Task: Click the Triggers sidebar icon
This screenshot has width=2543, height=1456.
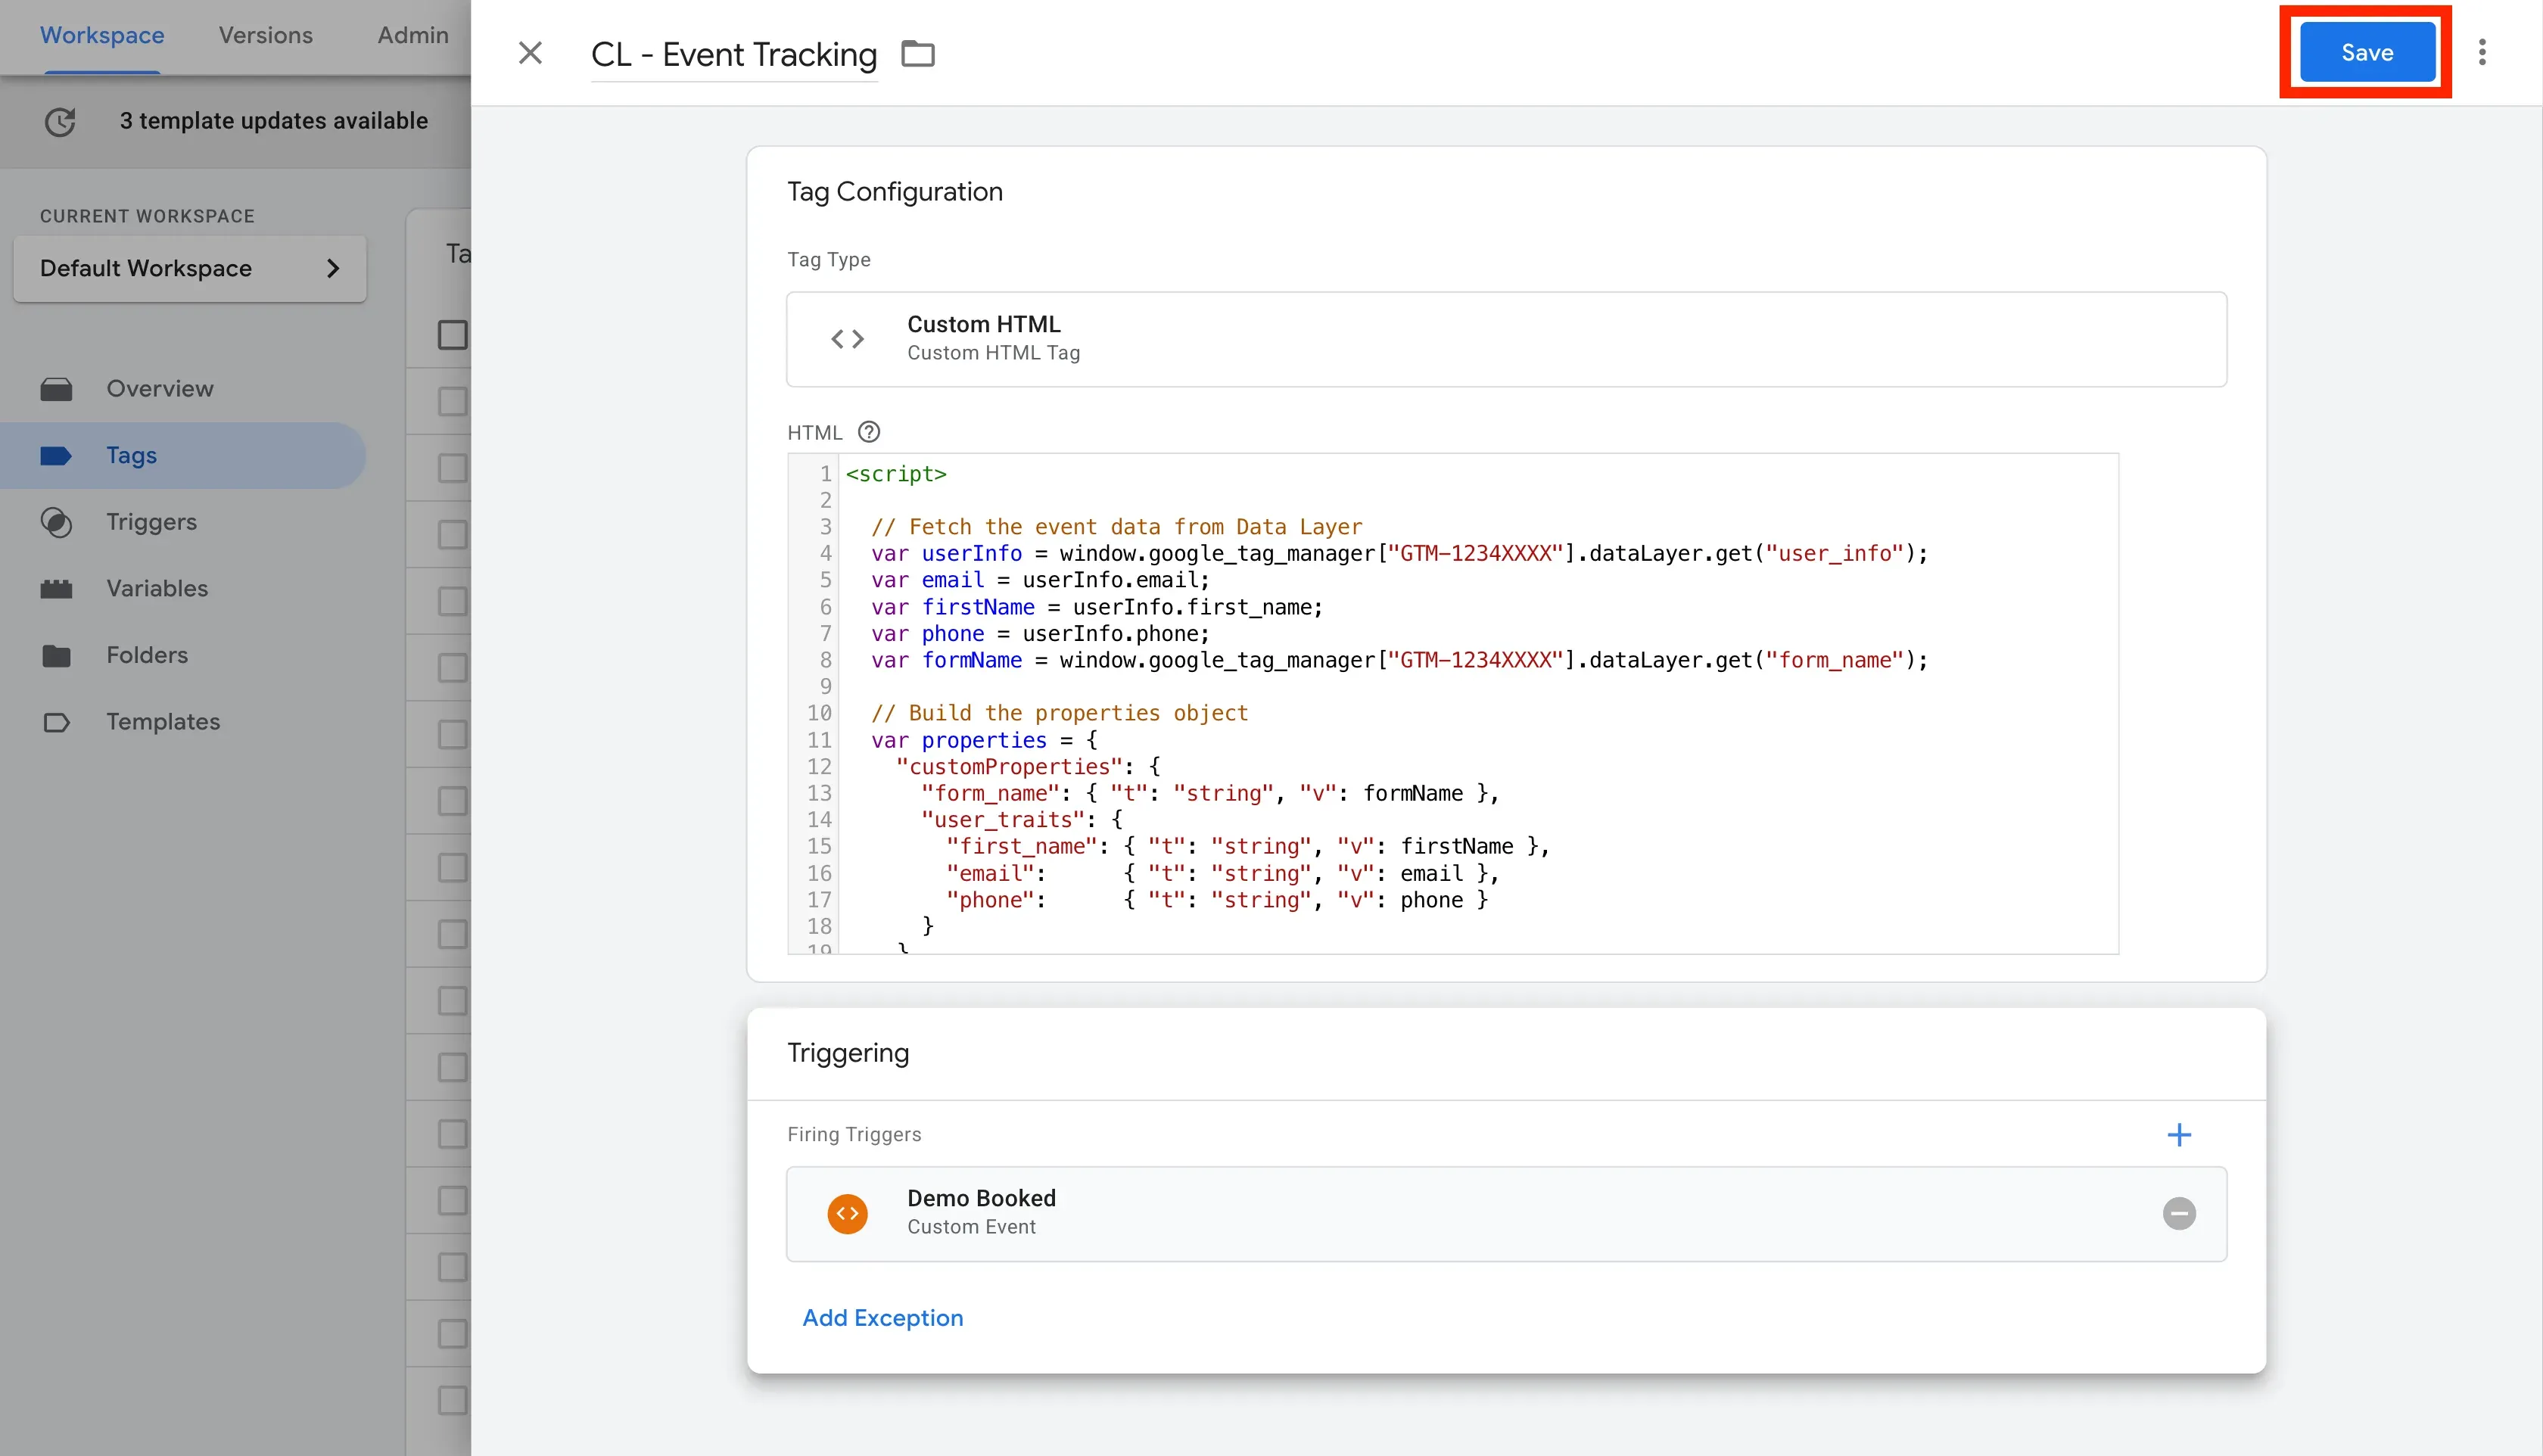Action: click(56, 522)
